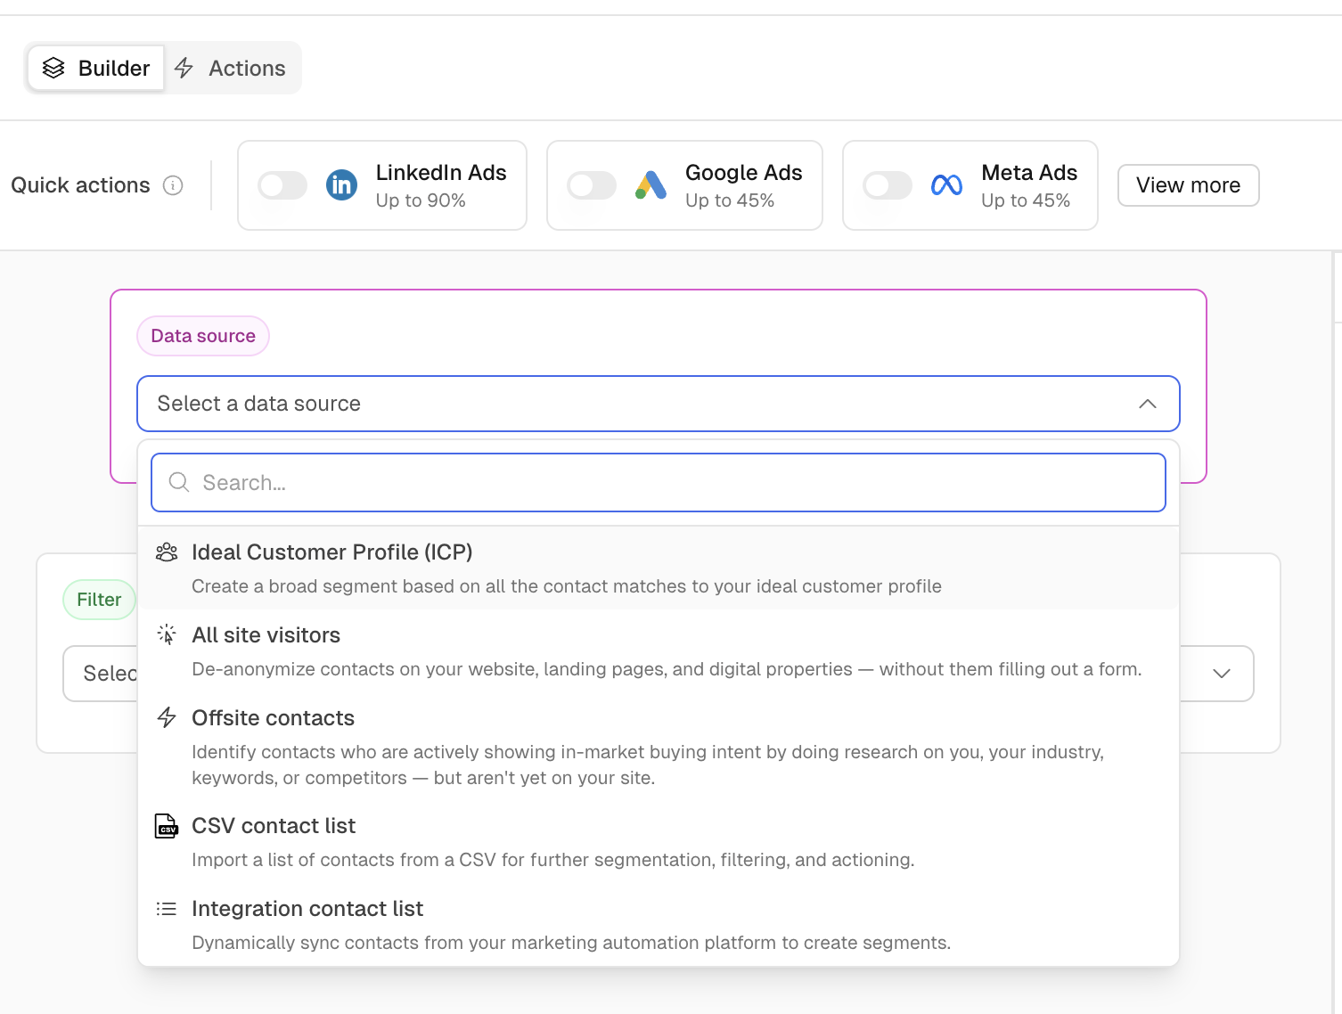The width and height of the screenshot is (1342, 1014).
Task: Enable the LinkedIn Ads toggle
Action: [x=282, y=185]
